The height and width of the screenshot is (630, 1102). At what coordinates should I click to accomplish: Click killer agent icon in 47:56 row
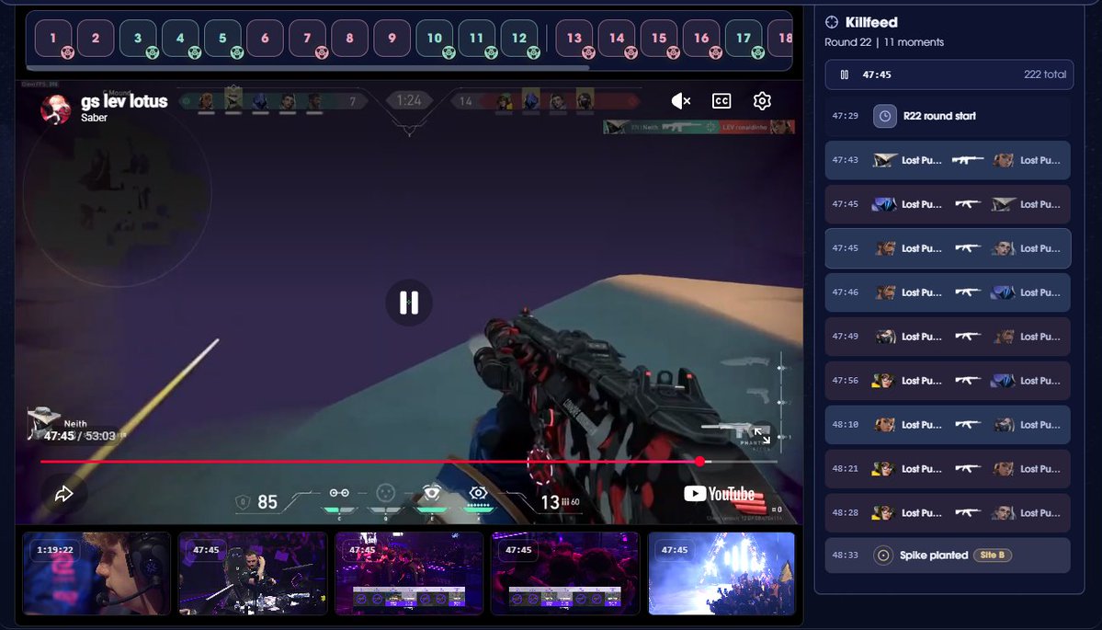pyautogui.click(x=882, y=381)
